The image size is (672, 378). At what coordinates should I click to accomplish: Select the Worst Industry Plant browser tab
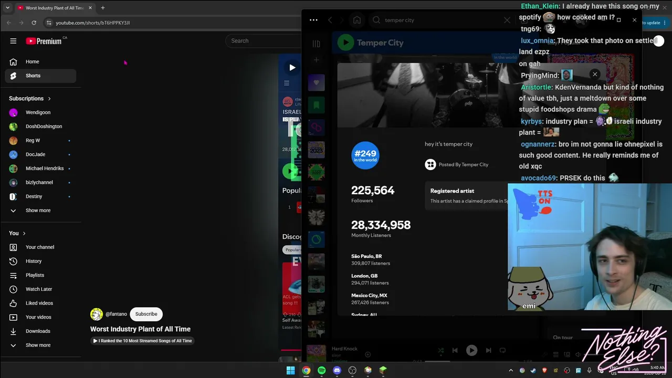point(55,8)
